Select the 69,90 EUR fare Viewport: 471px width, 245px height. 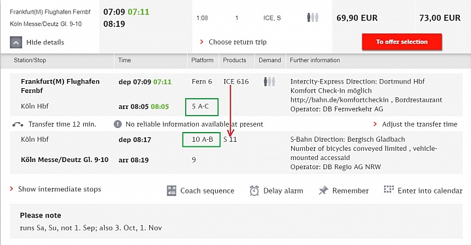point(357,18)
